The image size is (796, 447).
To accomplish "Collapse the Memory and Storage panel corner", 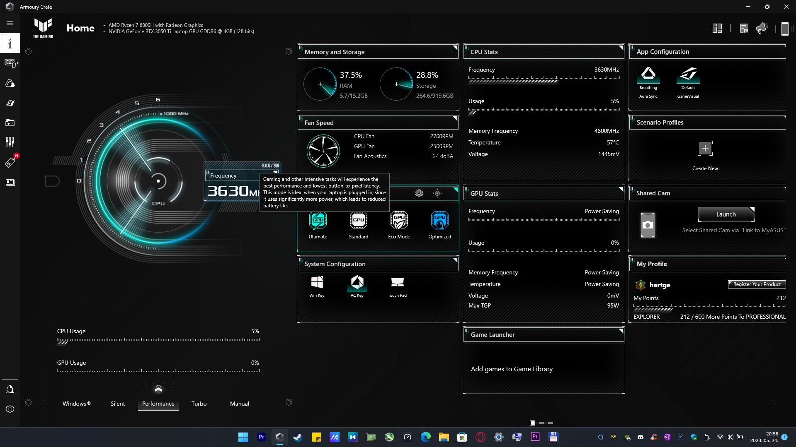I will (455, 48).
